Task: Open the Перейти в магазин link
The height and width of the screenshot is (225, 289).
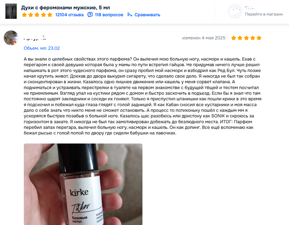Action: (264, 14)
